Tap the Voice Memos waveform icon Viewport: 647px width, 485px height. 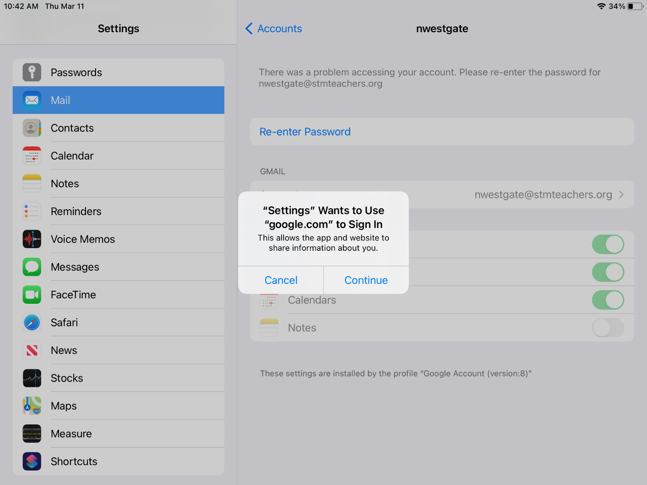pos(32,239)
